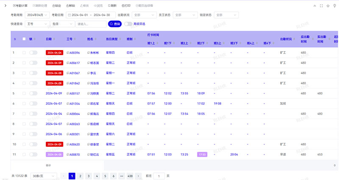Open the 30条/页 page size dropdown
Image resolution: width=339 pixels, height=180 pixels.
coord(44,176)
